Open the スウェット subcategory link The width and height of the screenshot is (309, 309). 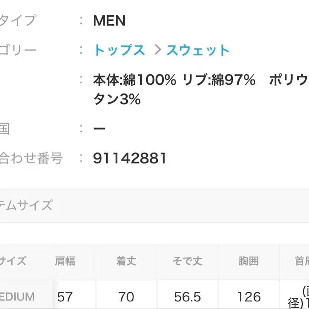tap(198, 51)
